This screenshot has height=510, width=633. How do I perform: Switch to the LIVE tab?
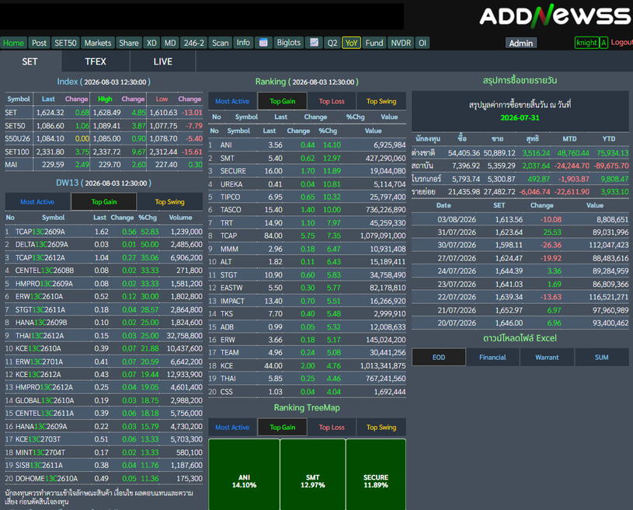pyautogui.click(x=162, y=61)
